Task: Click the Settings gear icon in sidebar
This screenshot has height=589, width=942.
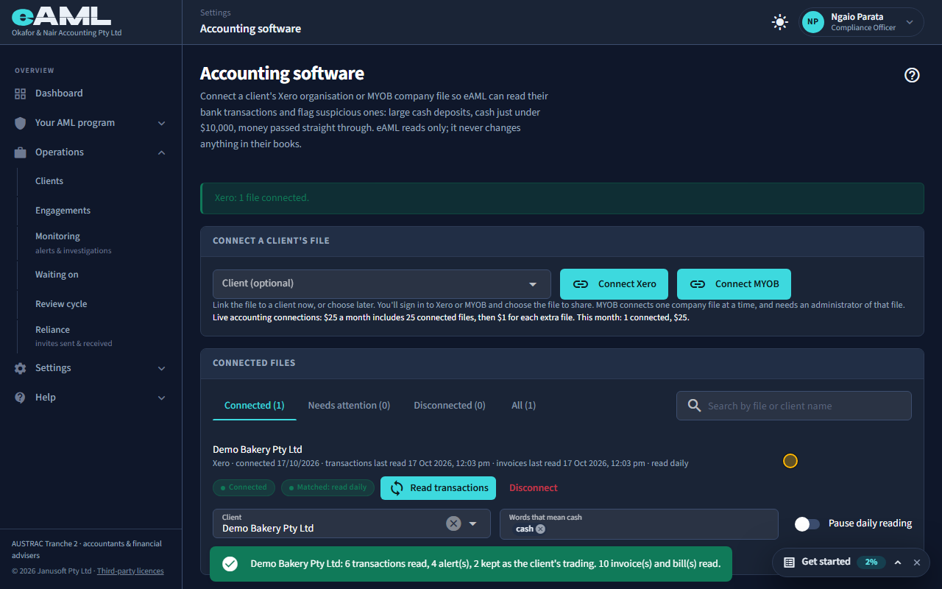Action: [x=21, y=368]
